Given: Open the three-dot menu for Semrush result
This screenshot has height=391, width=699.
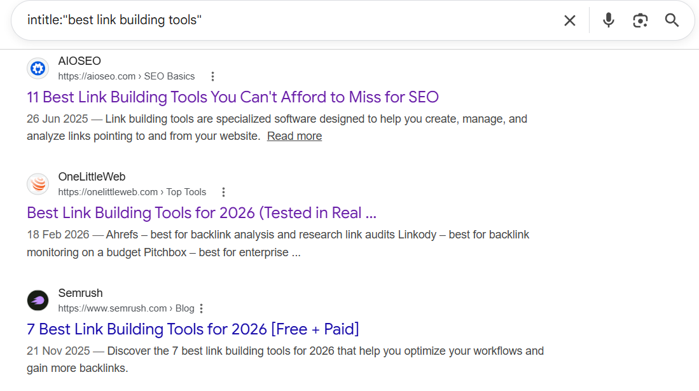Looking at the screenshot, I should (202, 308).
